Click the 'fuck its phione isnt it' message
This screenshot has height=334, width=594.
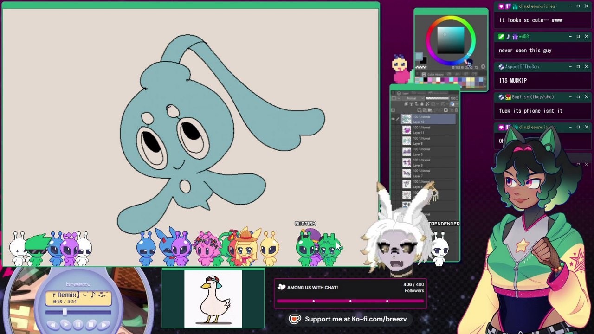(531, 111)
